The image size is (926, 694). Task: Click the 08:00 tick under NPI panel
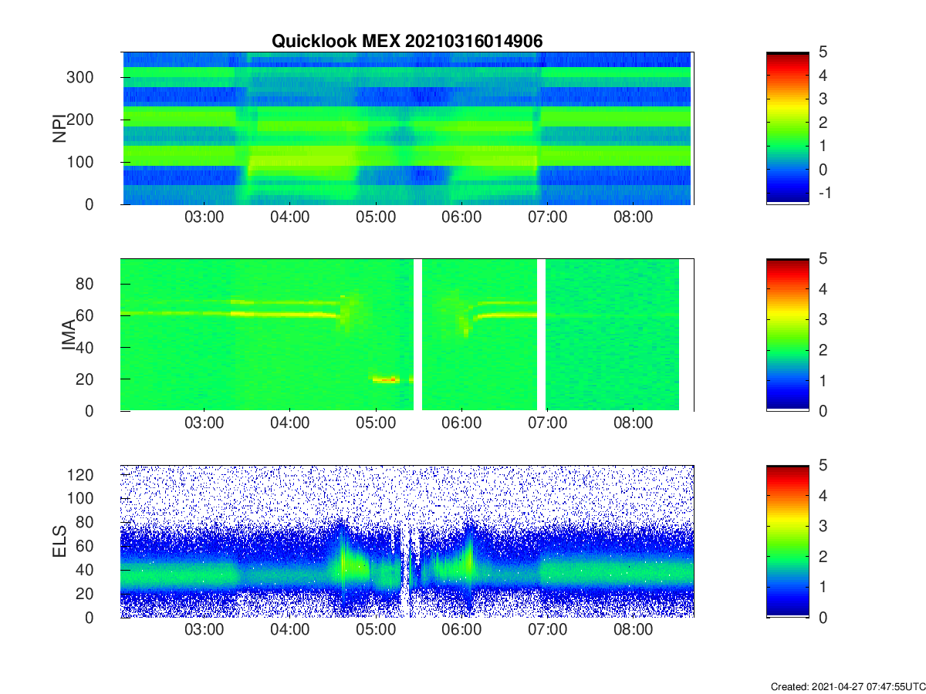[633, 218]
